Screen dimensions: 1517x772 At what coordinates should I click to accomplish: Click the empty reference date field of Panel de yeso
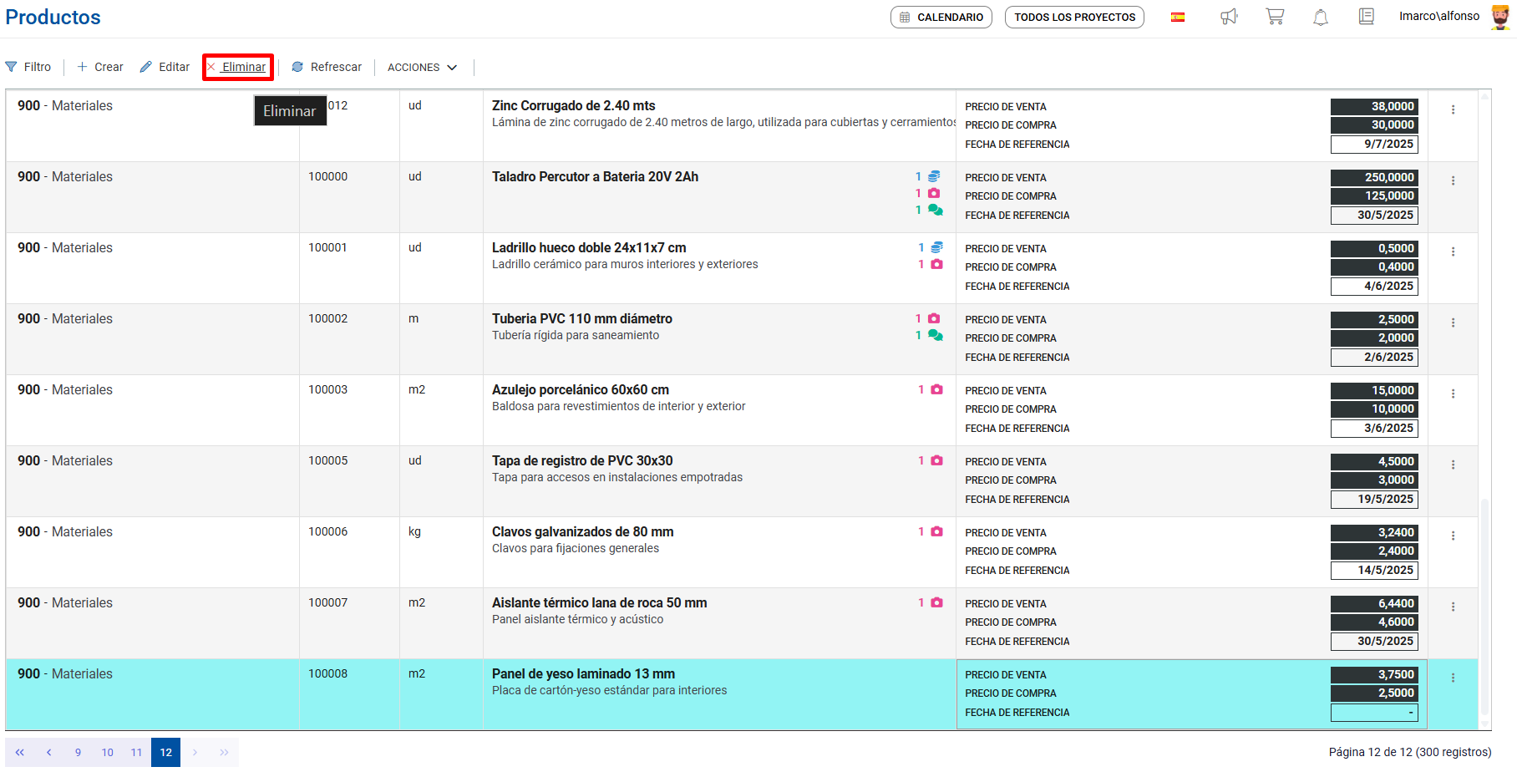coord(1373,713)
